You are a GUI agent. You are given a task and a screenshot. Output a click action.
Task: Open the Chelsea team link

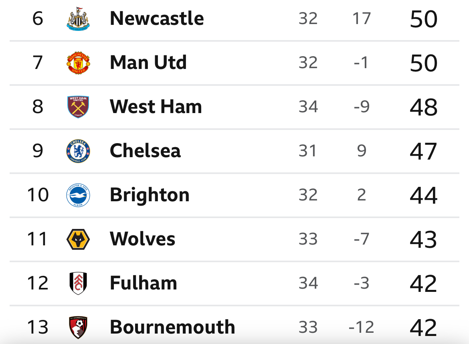[x=146, y=151]
